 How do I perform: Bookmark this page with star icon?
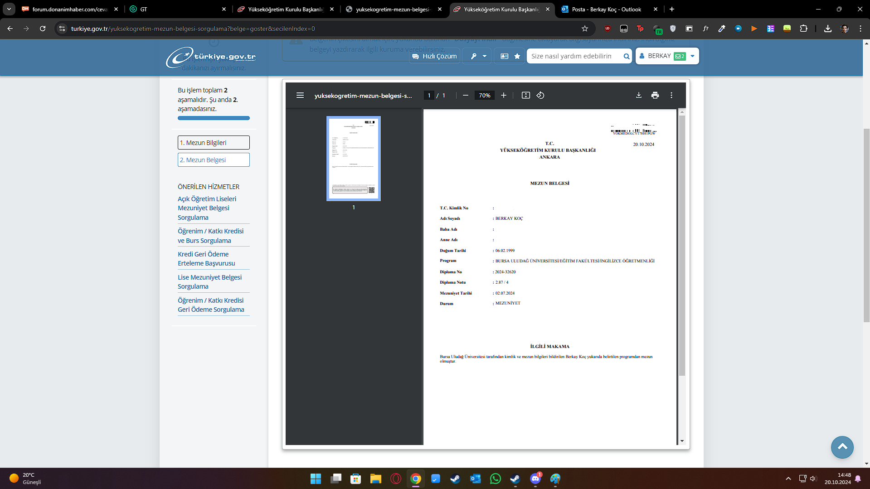pyautogui.click(x=584, y=29)
